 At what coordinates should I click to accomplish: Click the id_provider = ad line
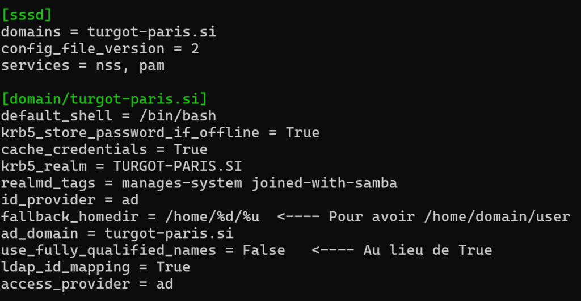(x=70, y=200)
